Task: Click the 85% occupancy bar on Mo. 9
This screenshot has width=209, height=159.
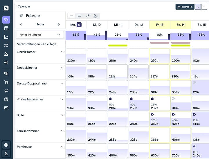Action: (x=76, y=35)
